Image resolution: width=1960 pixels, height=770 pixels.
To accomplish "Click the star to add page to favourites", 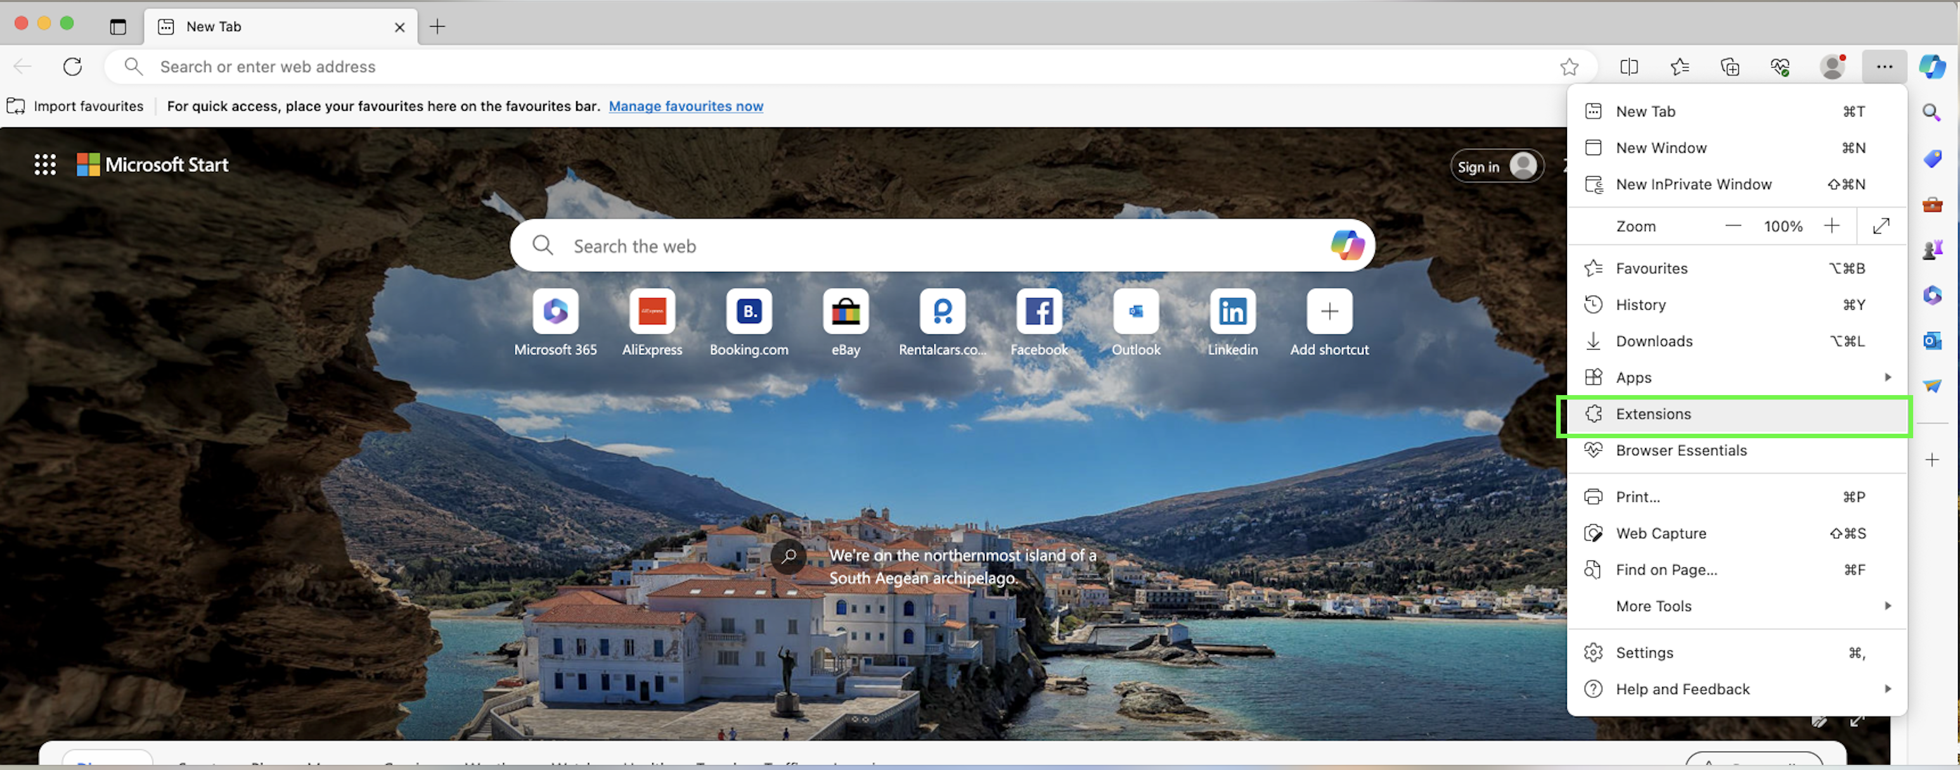I will coord(1569,67).
